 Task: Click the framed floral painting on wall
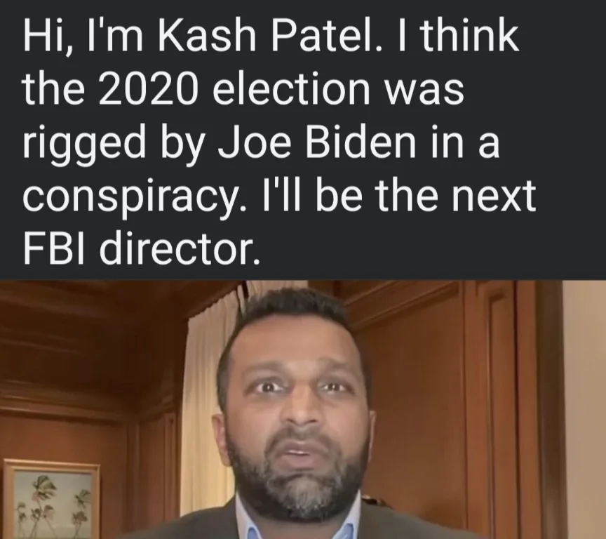coord(51,499)
